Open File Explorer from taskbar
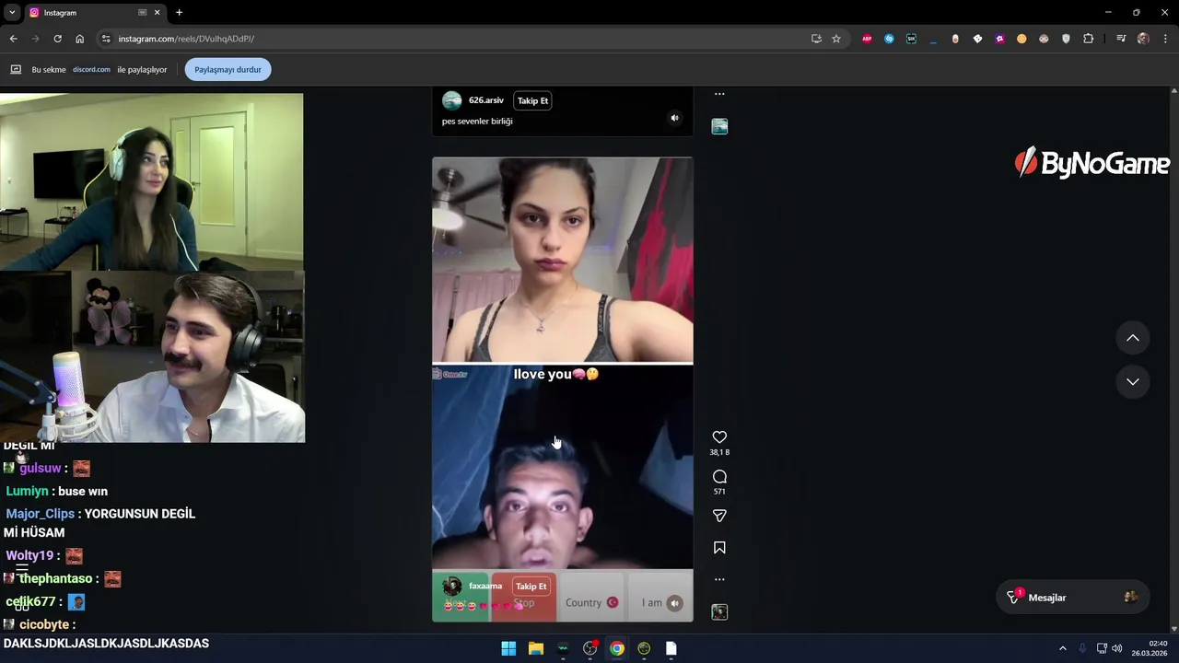The height and width of the screenshot is (663, 1179). pos(535,648)
